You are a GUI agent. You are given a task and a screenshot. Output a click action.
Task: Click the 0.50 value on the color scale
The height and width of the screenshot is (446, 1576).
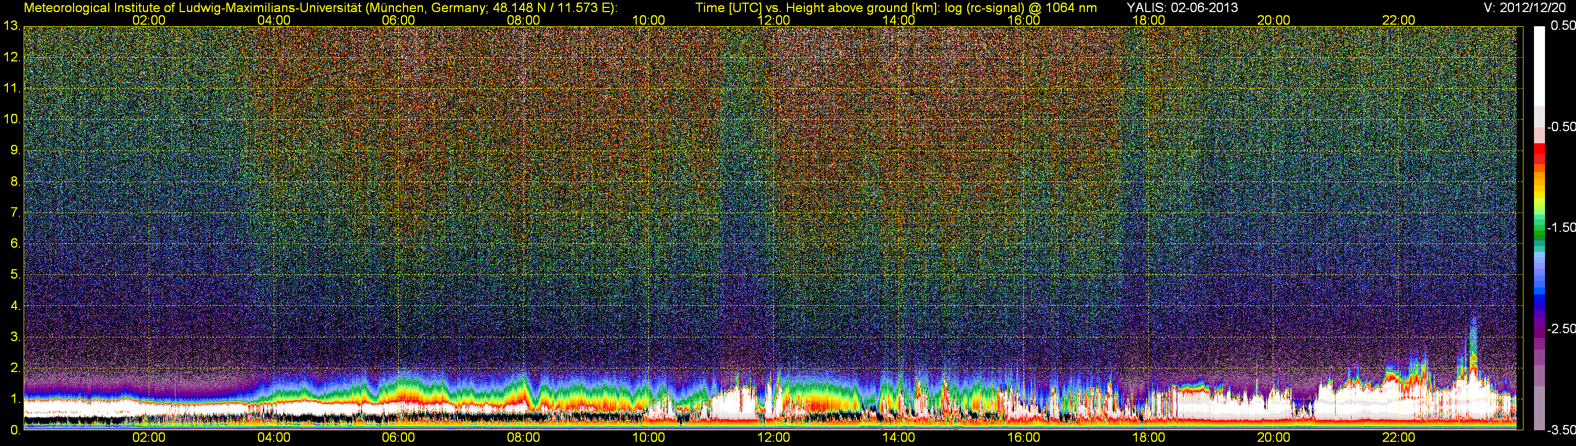click(x=1562, y=26)
